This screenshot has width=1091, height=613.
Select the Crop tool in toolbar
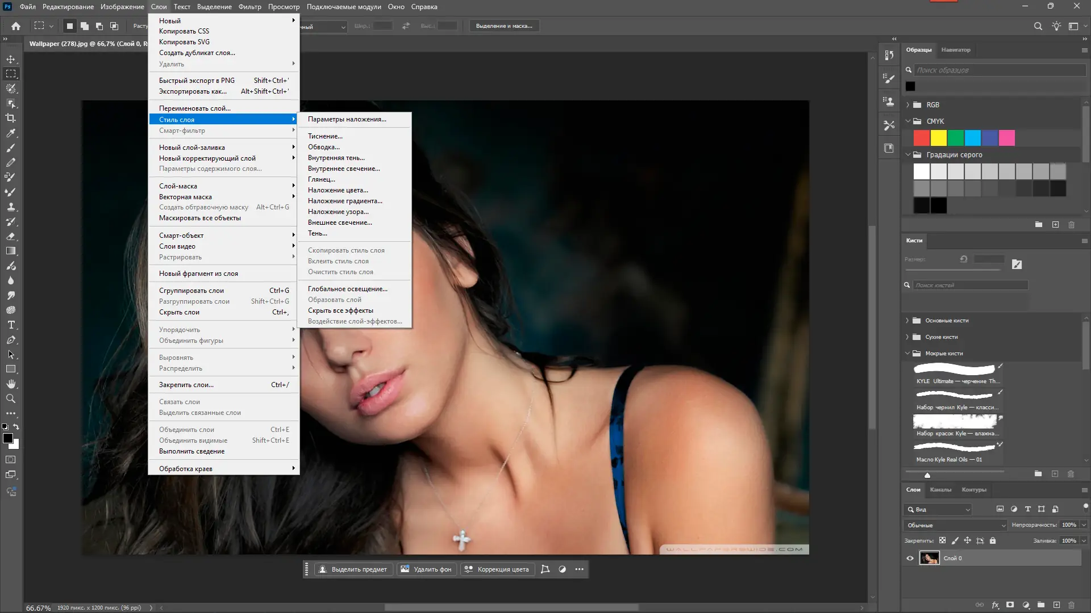tap(11, 118)
